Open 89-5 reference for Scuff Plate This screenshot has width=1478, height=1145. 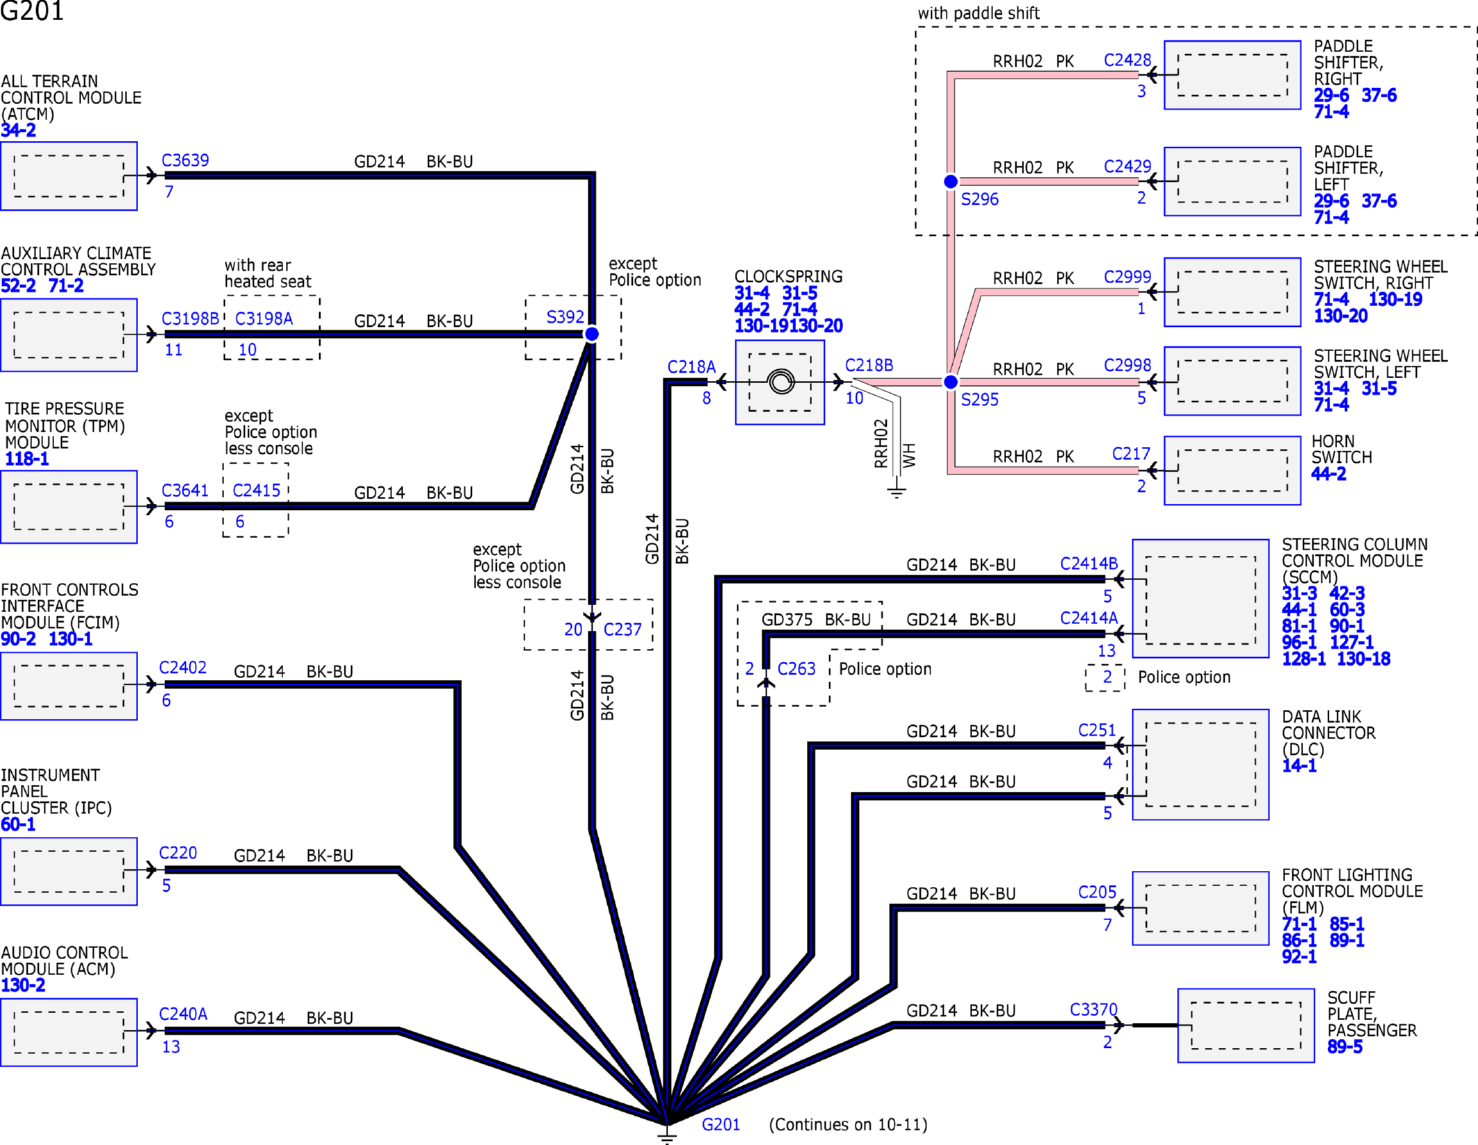(x=1345, y=1047)
